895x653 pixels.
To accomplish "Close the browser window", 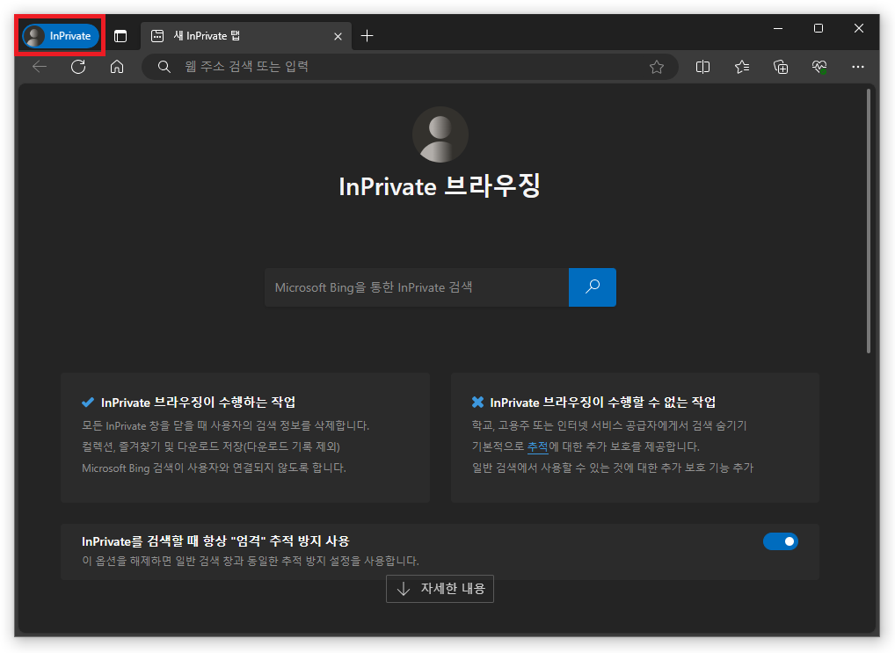I will pyautogui.click(x=859, y=28).
